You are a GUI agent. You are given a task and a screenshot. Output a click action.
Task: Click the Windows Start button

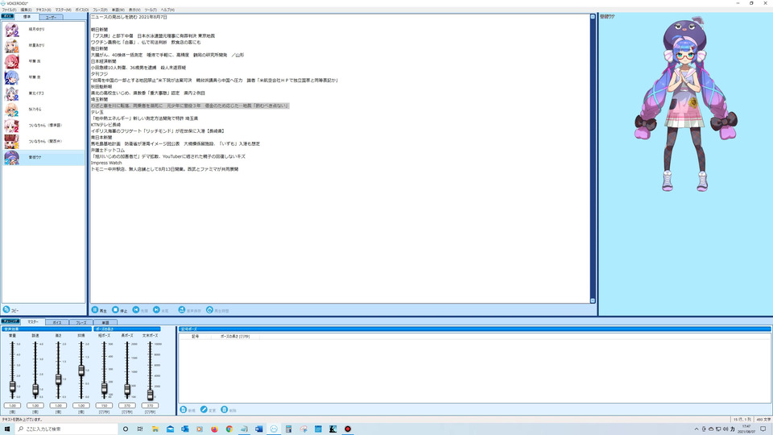click(7, 429)
